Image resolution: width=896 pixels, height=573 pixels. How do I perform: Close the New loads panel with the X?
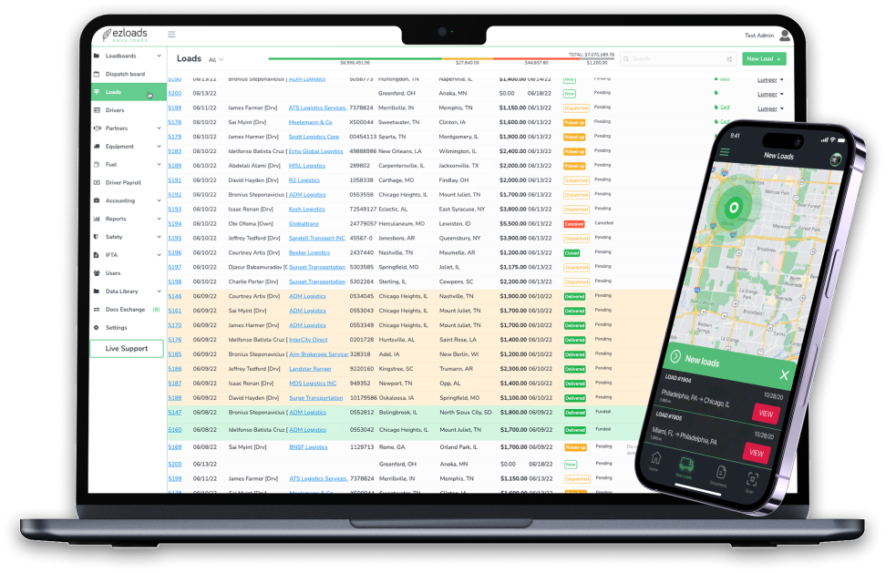click(x=784, y=374)
